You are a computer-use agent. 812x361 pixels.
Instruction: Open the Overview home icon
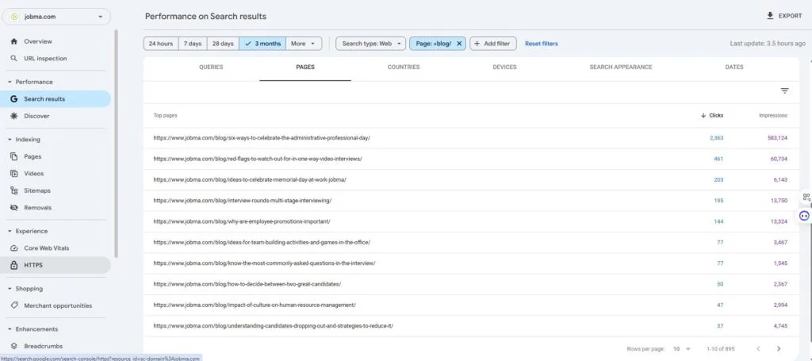click(14, 41)
